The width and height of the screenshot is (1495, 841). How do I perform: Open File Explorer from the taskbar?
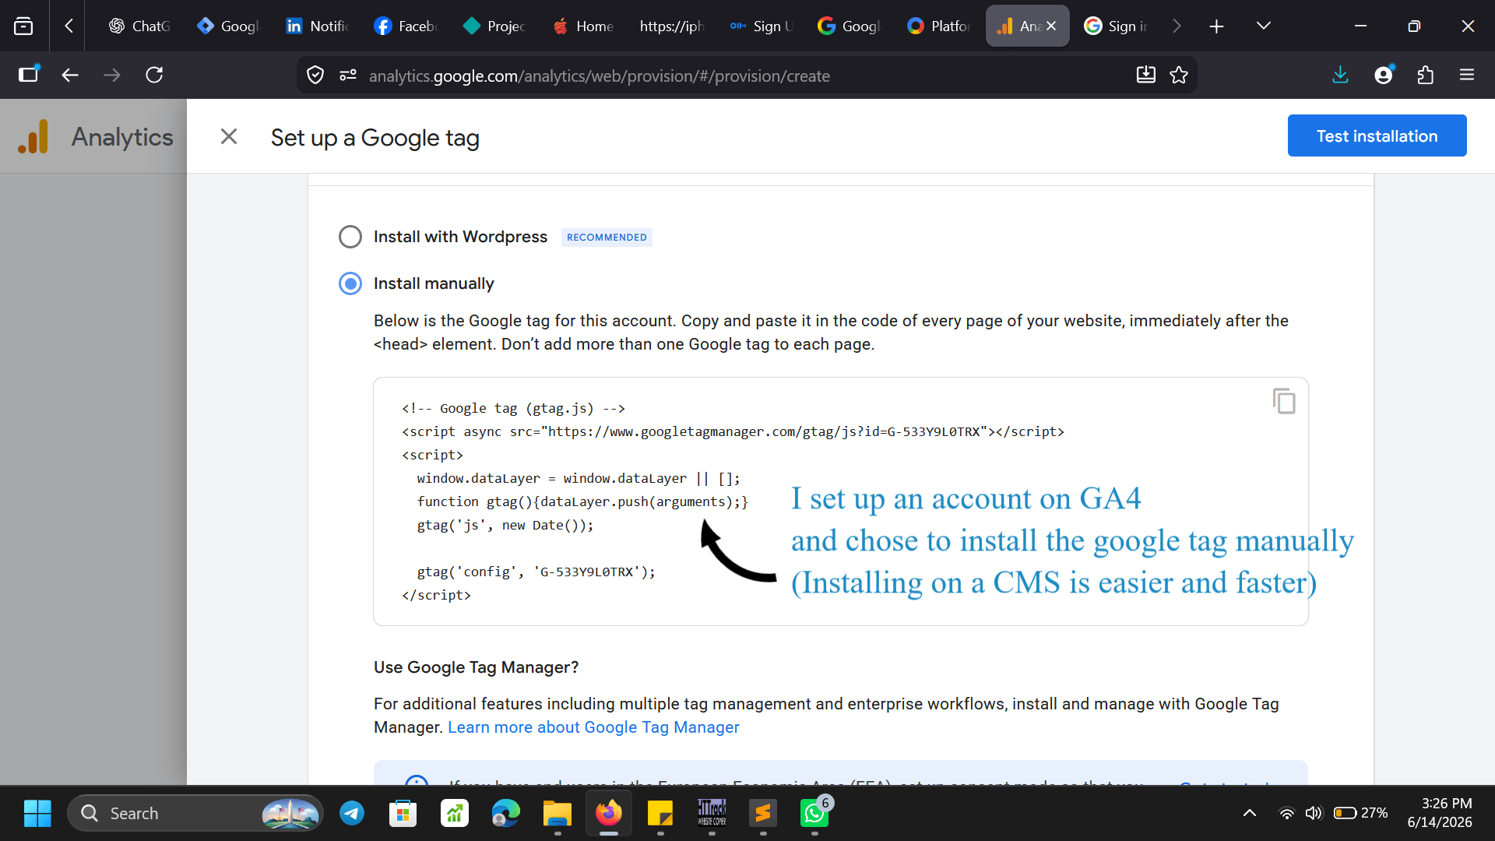click(x=558, y=813)
